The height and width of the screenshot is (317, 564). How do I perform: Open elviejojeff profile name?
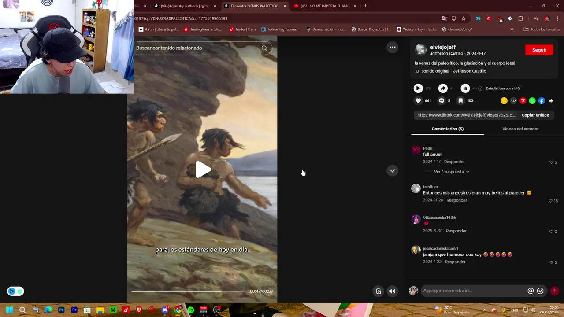point(443,47)
